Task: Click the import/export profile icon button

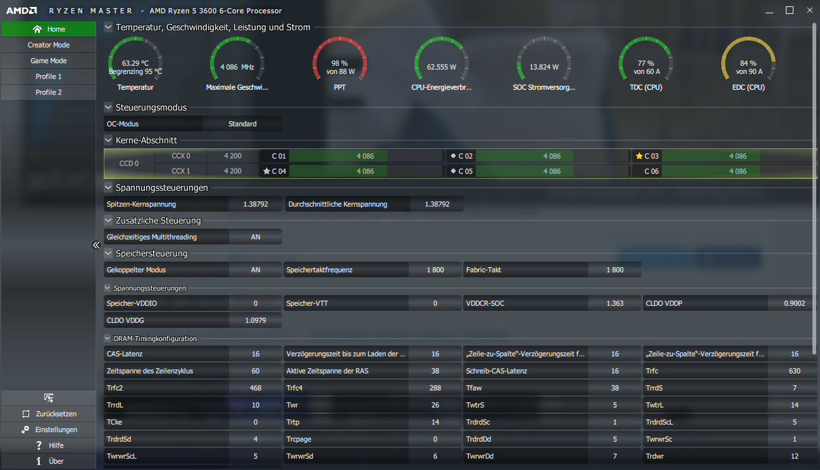Action: pyautogui.click(x=48, y=397)
